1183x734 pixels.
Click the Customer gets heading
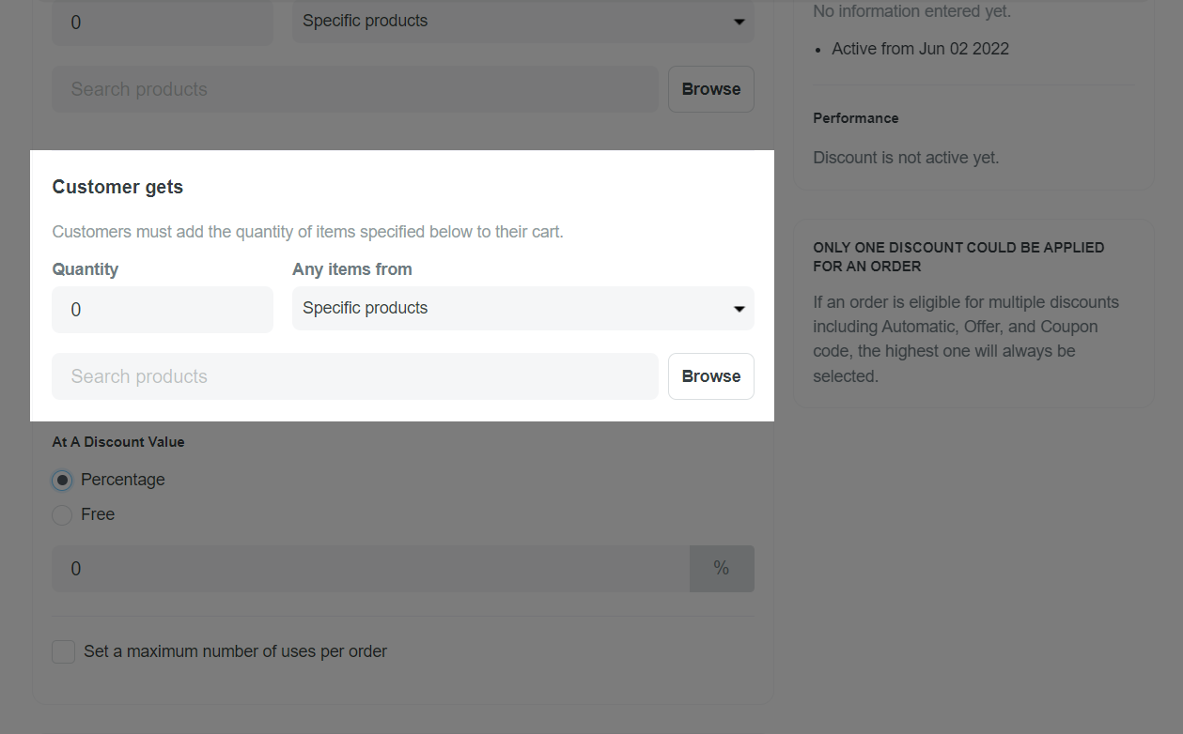pos(117,187)
